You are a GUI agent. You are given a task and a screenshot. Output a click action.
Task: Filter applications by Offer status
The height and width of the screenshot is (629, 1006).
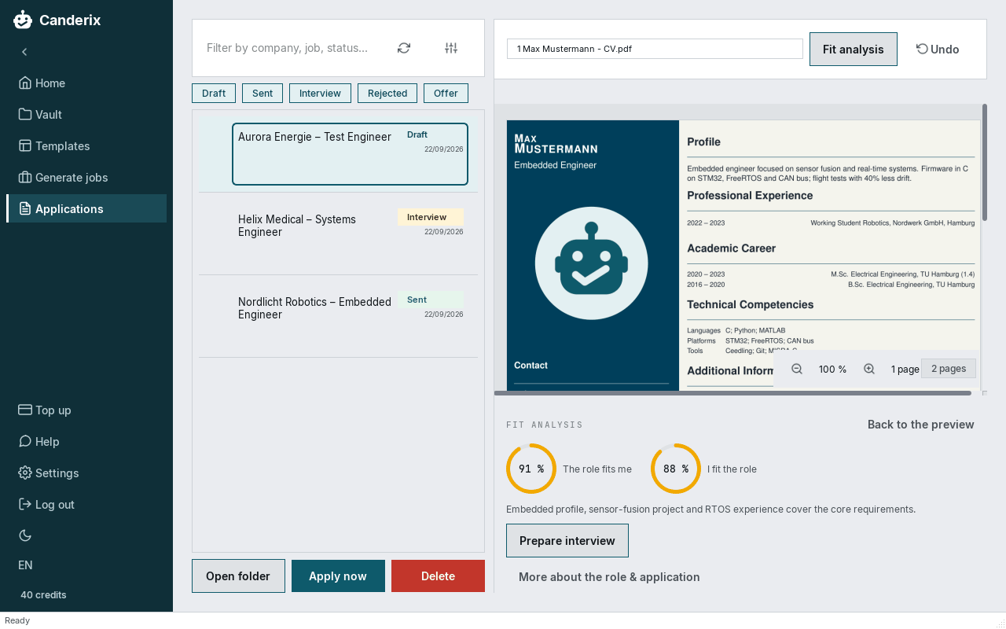pyautogui.click(x=446, y=93)
